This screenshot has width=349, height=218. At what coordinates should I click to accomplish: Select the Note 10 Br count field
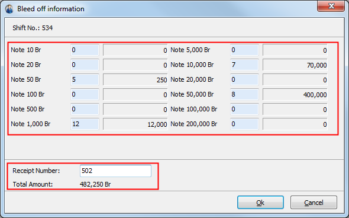(x=85, y=50)
